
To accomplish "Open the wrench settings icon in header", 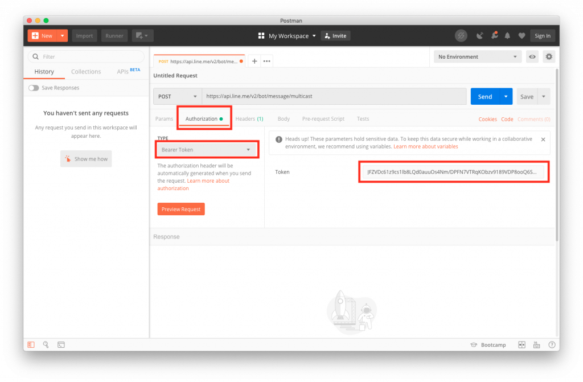I will pos(494,36).
